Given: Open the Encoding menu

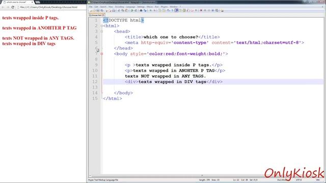Looking at the screenshot, I should coord(119,7).
